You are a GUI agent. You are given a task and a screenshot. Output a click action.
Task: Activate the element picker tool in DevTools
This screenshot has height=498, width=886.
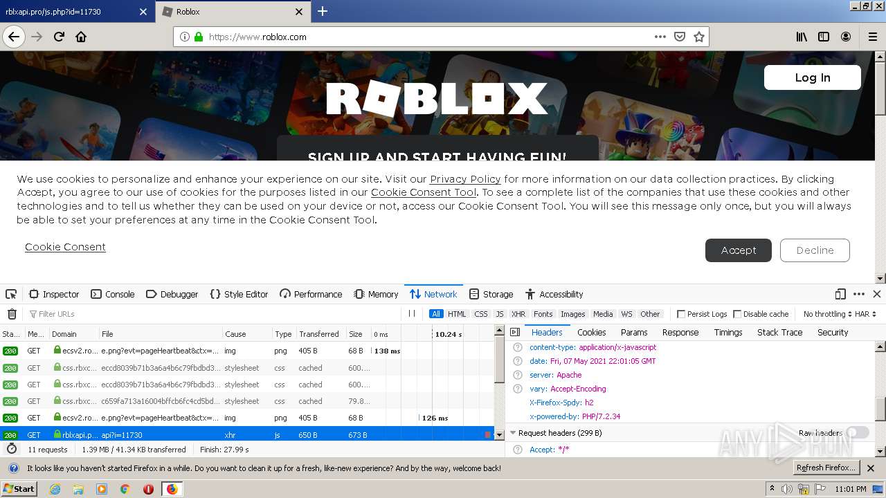tap(11, 294)
